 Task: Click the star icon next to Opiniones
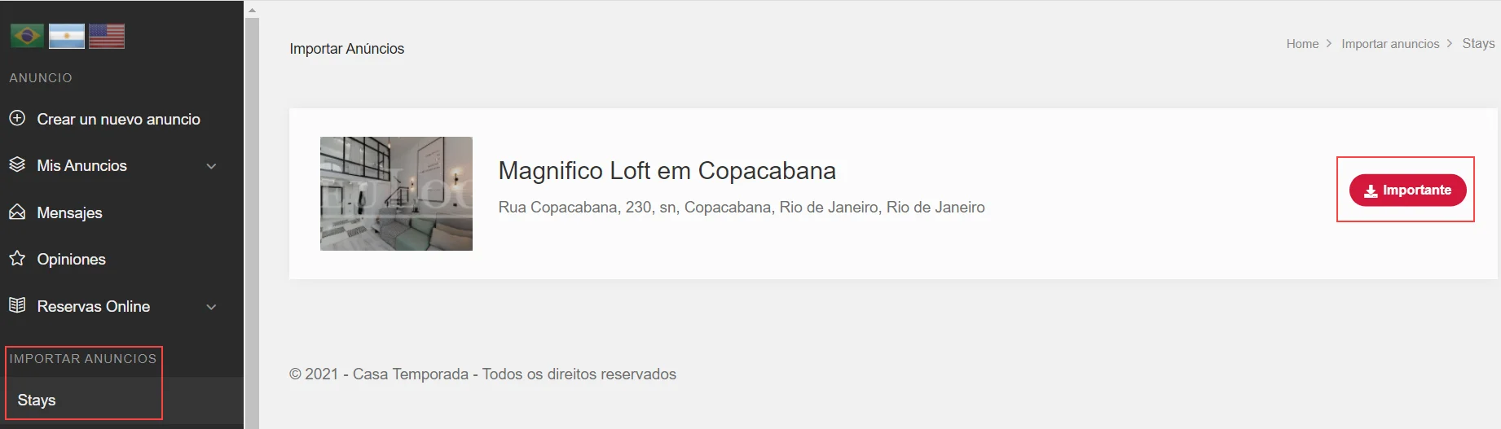[x=17, y=258]
